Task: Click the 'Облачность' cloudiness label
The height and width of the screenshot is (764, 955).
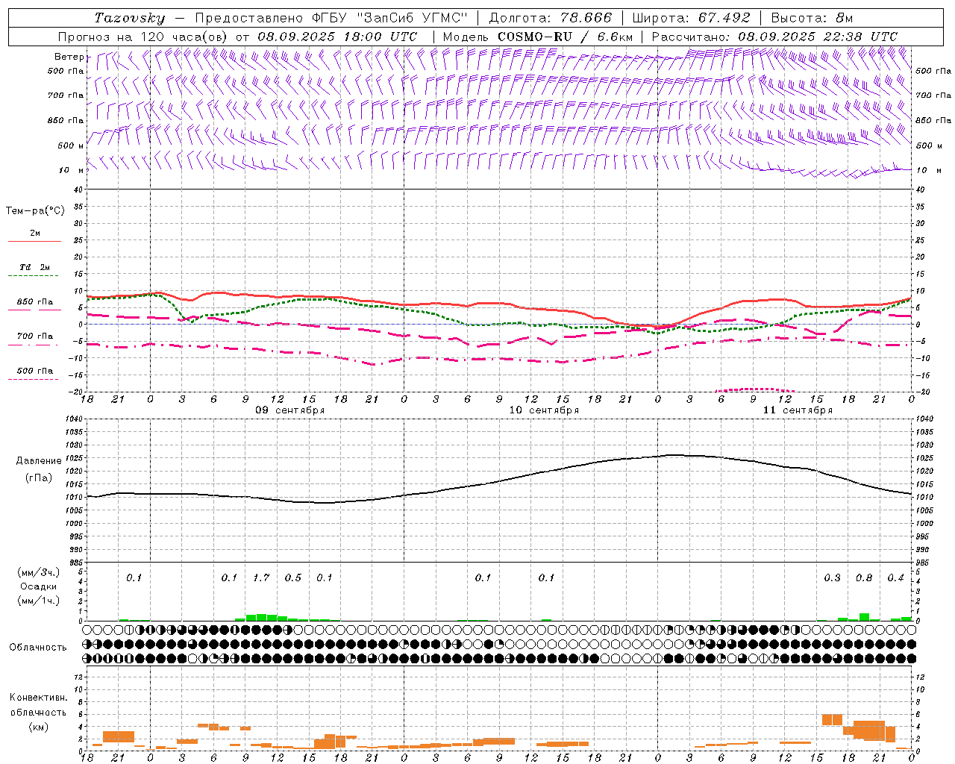Action: [37, 647]
